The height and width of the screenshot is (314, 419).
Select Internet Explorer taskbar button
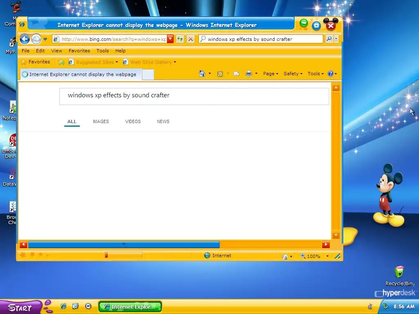pos(130,307)
